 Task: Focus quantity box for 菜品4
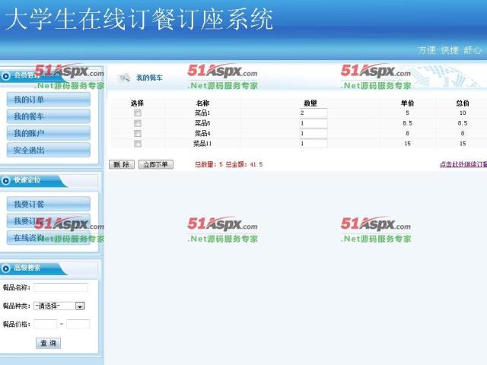313,134
